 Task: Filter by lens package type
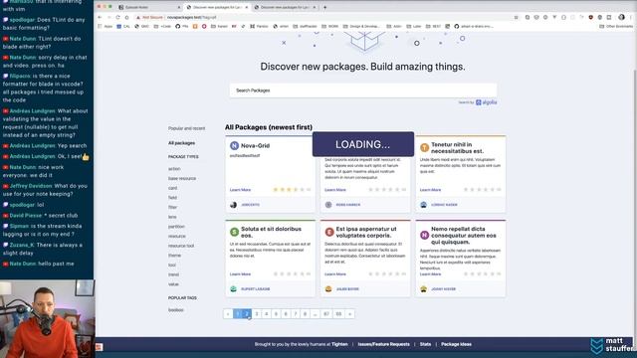[172, 217]
